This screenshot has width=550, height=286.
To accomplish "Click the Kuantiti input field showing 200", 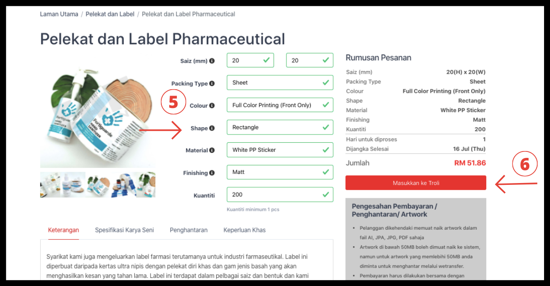I will coord(280,194).
